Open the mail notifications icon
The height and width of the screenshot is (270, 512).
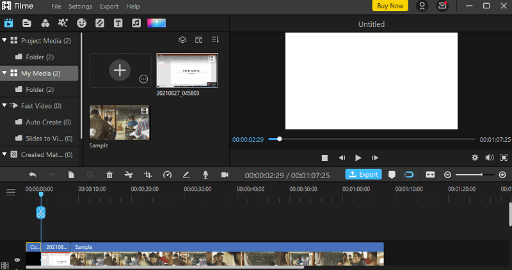[x=442, y=6]
